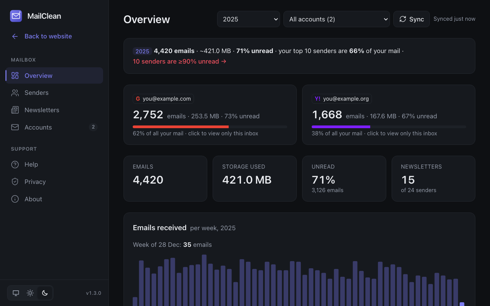Click the purple 38% mail share progress bar
490x306 pixels.
tap(341, 127)
